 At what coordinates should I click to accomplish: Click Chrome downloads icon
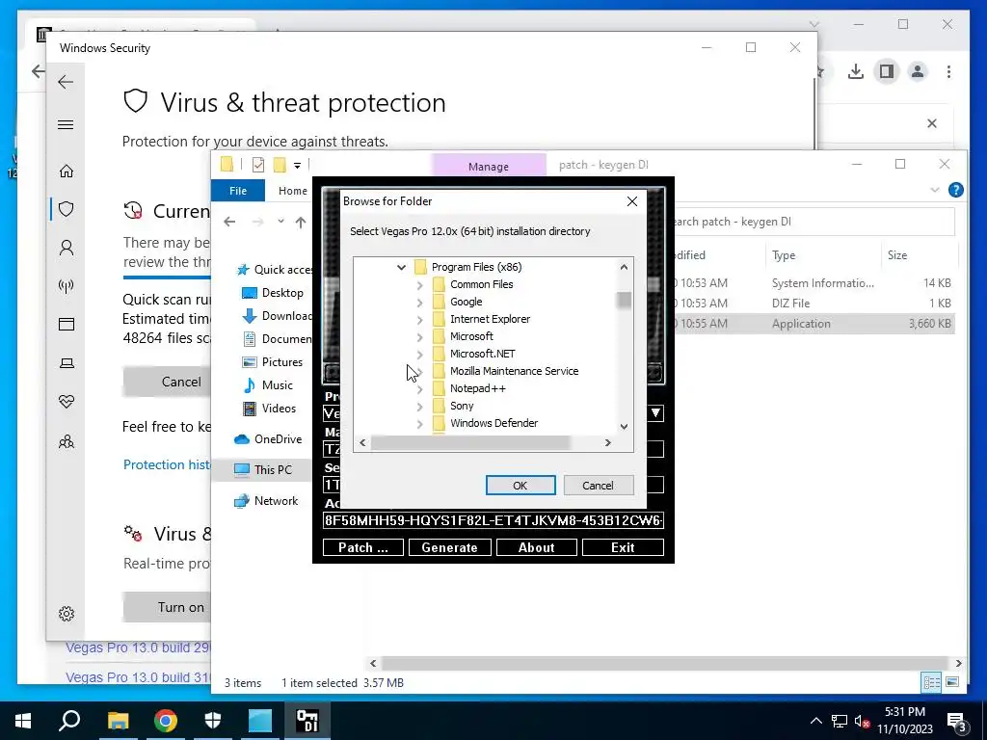(856, 71)
